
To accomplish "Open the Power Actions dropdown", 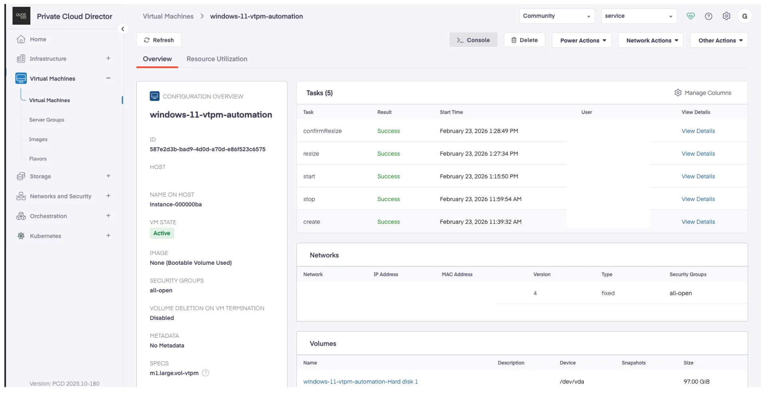I will [x=581, y=40].
